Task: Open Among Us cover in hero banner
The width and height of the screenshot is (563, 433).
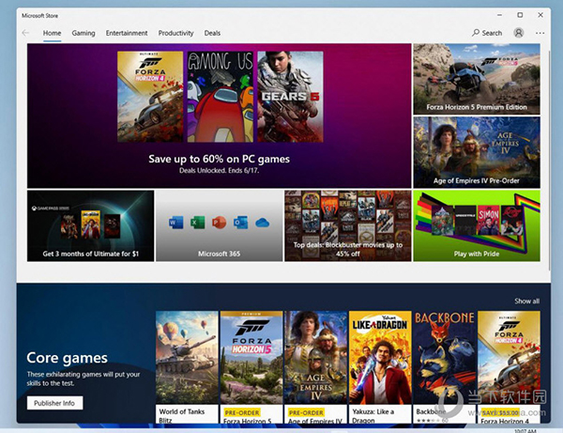Action: click(x=221, y=97)
